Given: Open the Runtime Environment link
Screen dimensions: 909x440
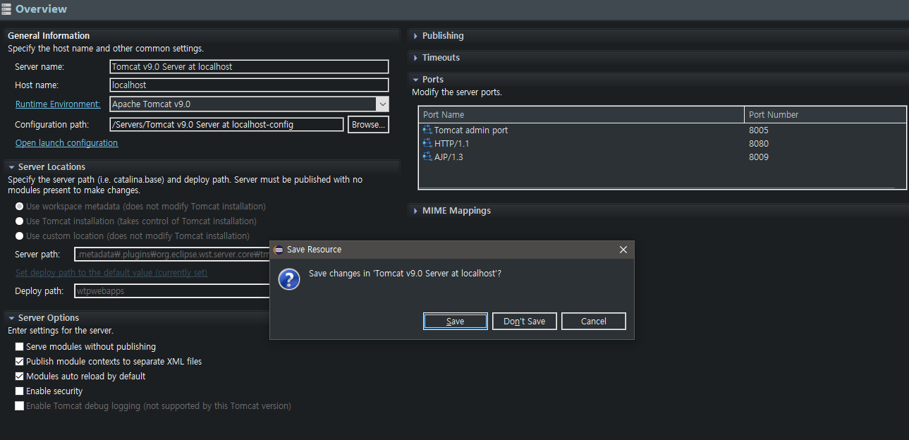Looking at the screenshot, I should pos(58,104).
